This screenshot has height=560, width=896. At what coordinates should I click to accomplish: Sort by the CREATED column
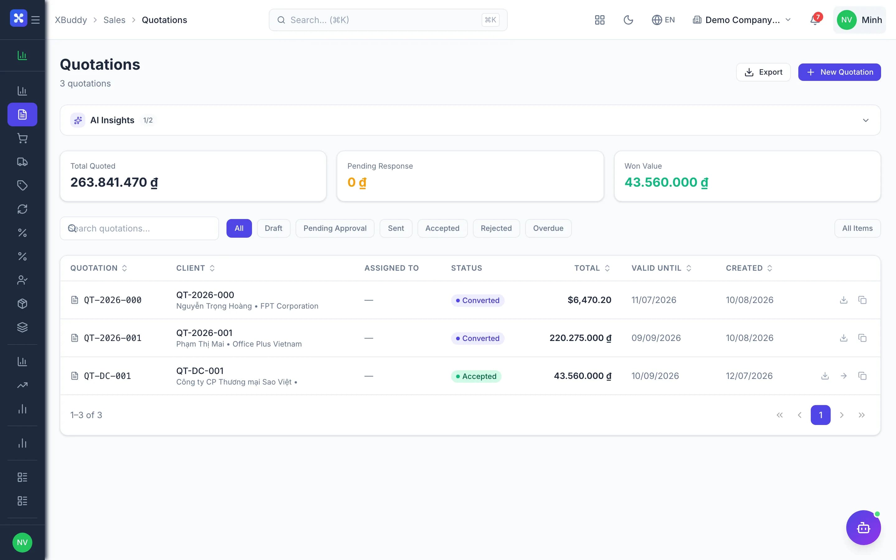click(749, 268)
